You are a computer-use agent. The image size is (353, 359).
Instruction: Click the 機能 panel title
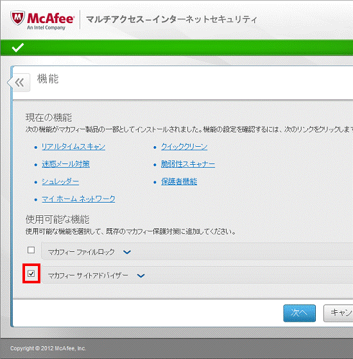click(48, 79)
